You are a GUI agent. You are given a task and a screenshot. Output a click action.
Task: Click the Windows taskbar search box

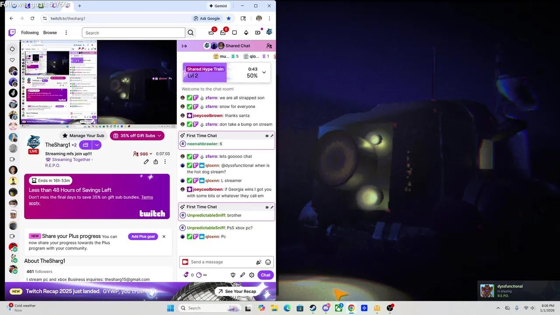coord(210,308)
